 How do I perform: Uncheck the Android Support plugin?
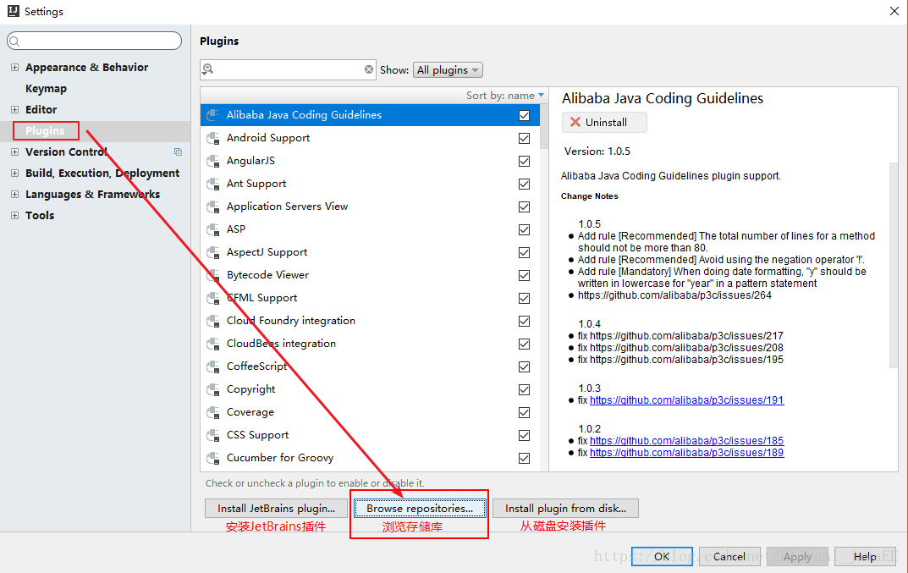click(x=524, y=139)
